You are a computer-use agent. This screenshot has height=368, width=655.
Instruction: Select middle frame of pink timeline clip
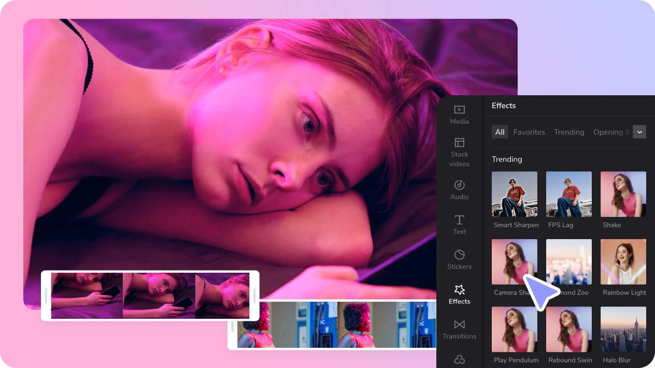[x=159, y=296]
